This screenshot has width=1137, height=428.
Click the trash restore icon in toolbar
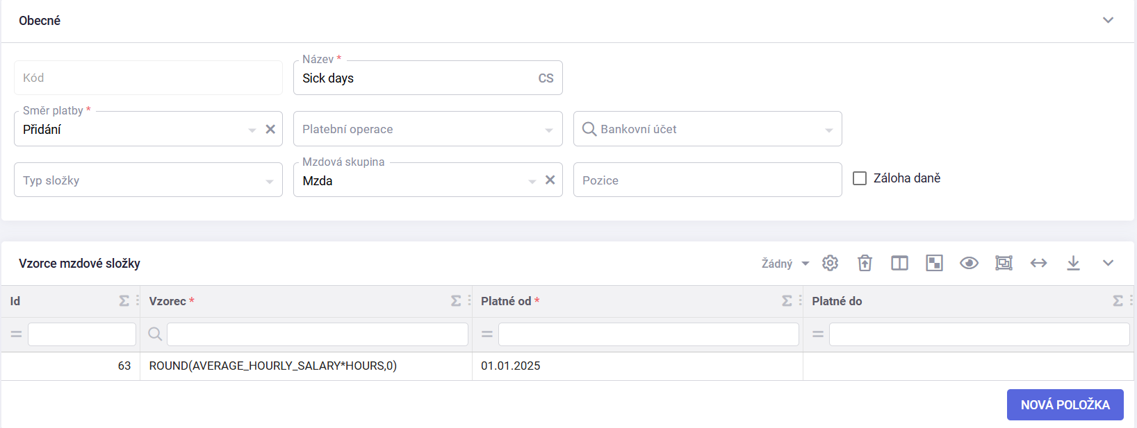(865, 263)
